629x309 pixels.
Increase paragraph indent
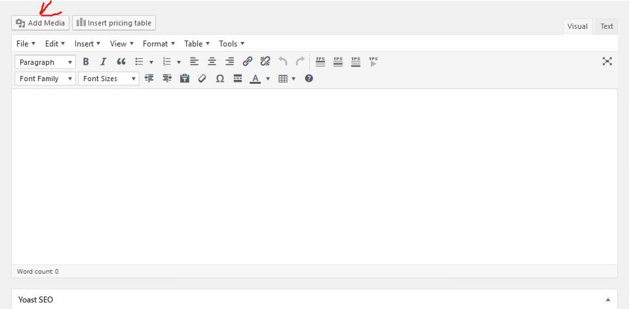(167, 79)
